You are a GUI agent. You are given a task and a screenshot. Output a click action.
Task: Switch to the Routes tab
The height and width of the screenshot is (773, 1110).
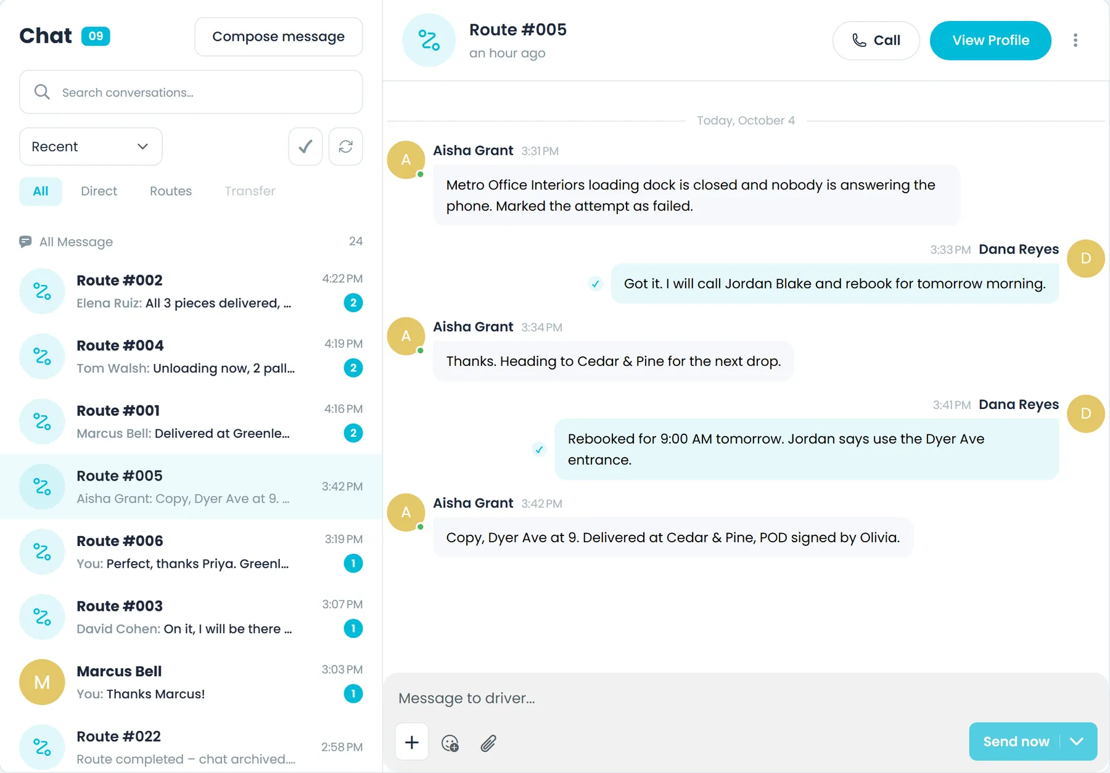pos(171,191)
